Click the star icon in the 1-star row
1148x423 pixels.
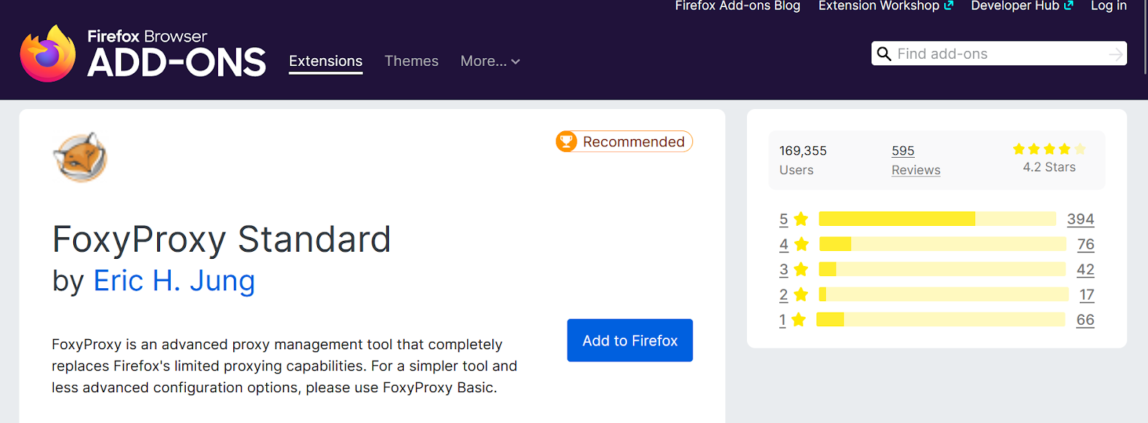(799, 319)
